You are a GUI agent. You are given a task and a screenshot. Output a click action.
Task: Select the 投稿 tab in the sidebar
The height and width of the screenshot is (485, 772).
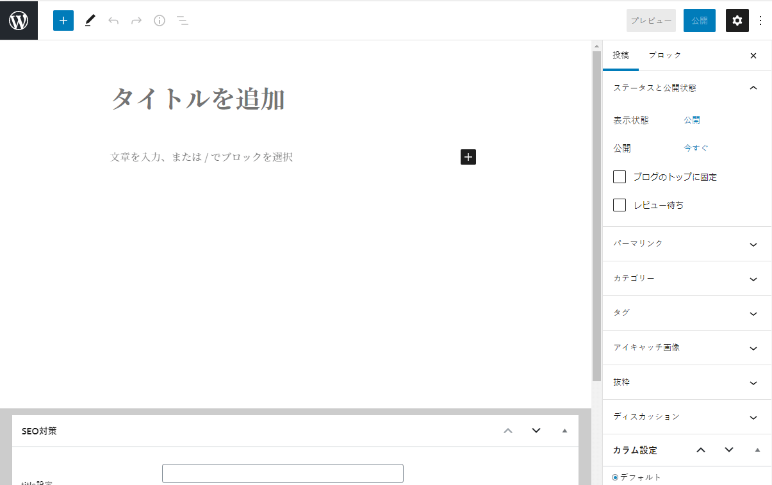click(x=620, y=55)
